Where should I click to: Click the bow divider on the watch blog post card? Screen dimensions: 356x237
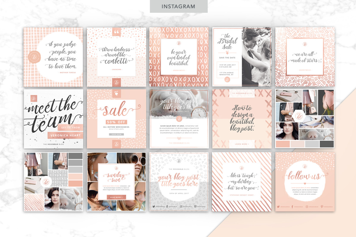click(179, 138)
